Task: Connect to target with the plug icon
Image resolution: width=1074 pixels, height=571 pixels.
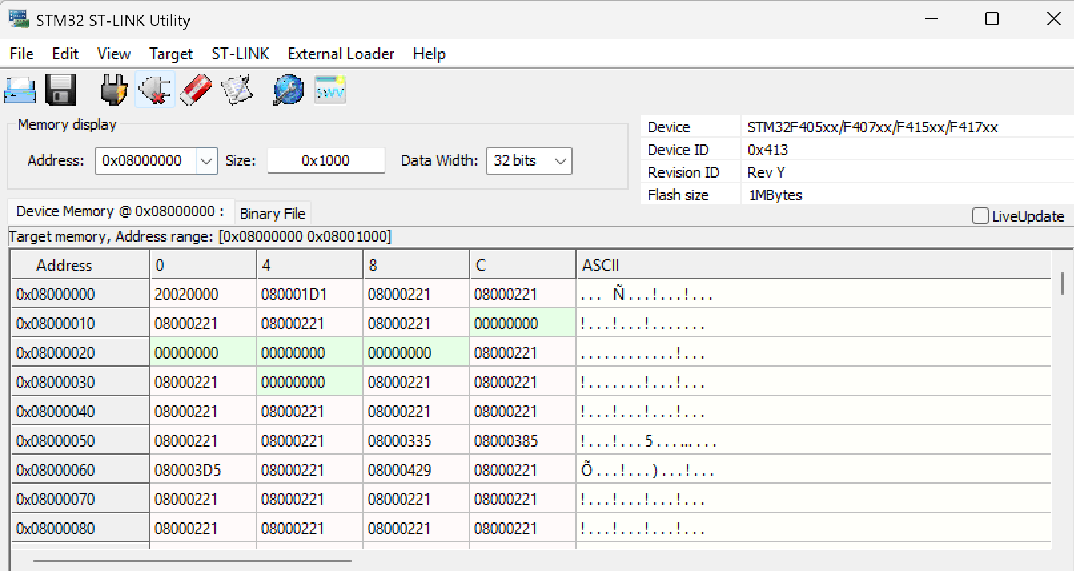Action: pos(114,90)
